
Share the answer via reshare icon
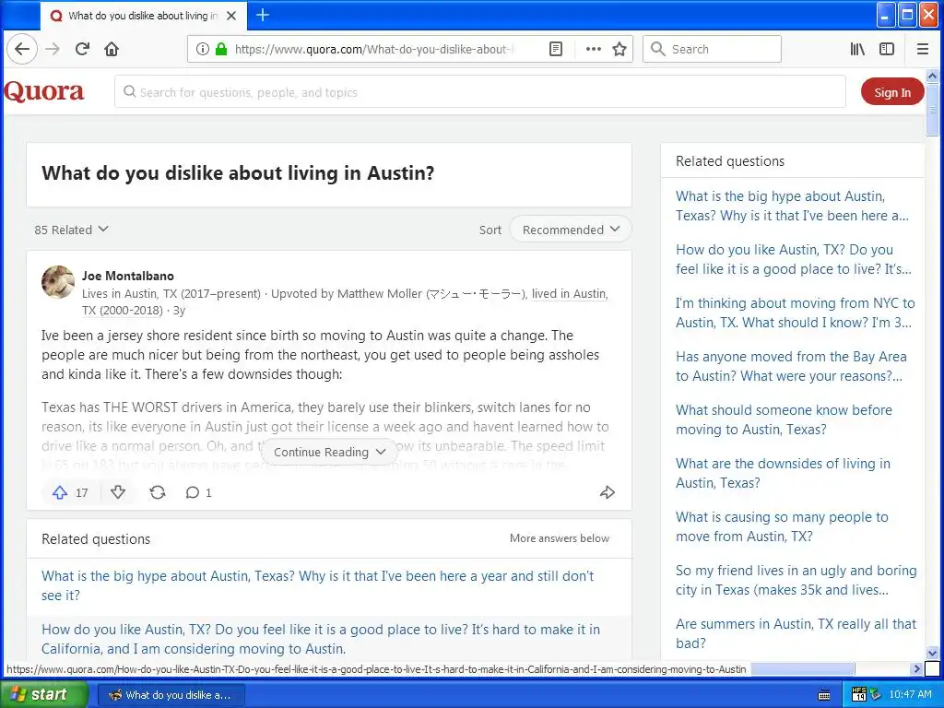click(x=158, y=492)
